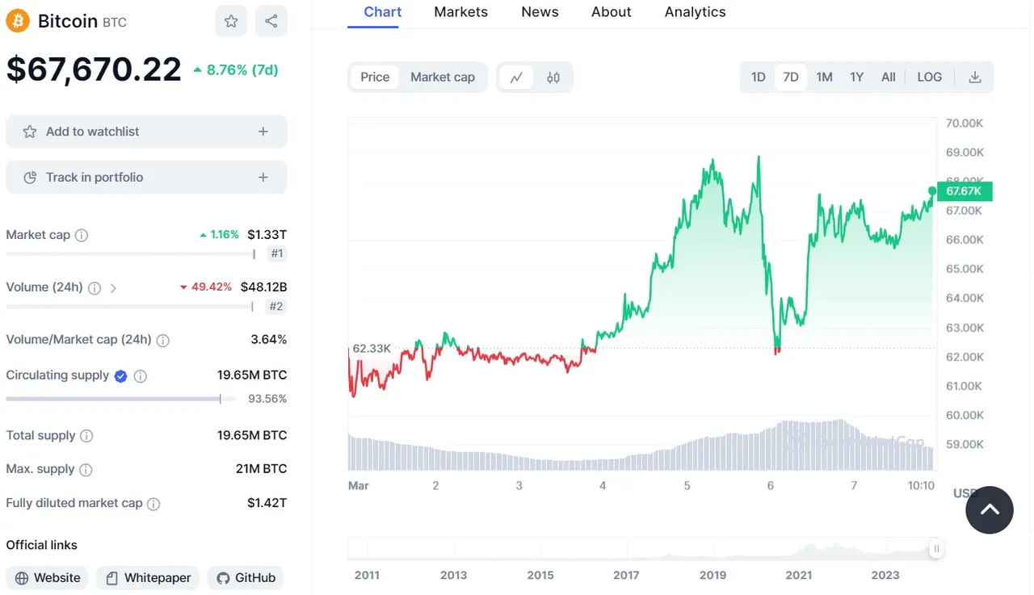
Task: Click the Circulating supply progress bar
Action: click(121, 399)
